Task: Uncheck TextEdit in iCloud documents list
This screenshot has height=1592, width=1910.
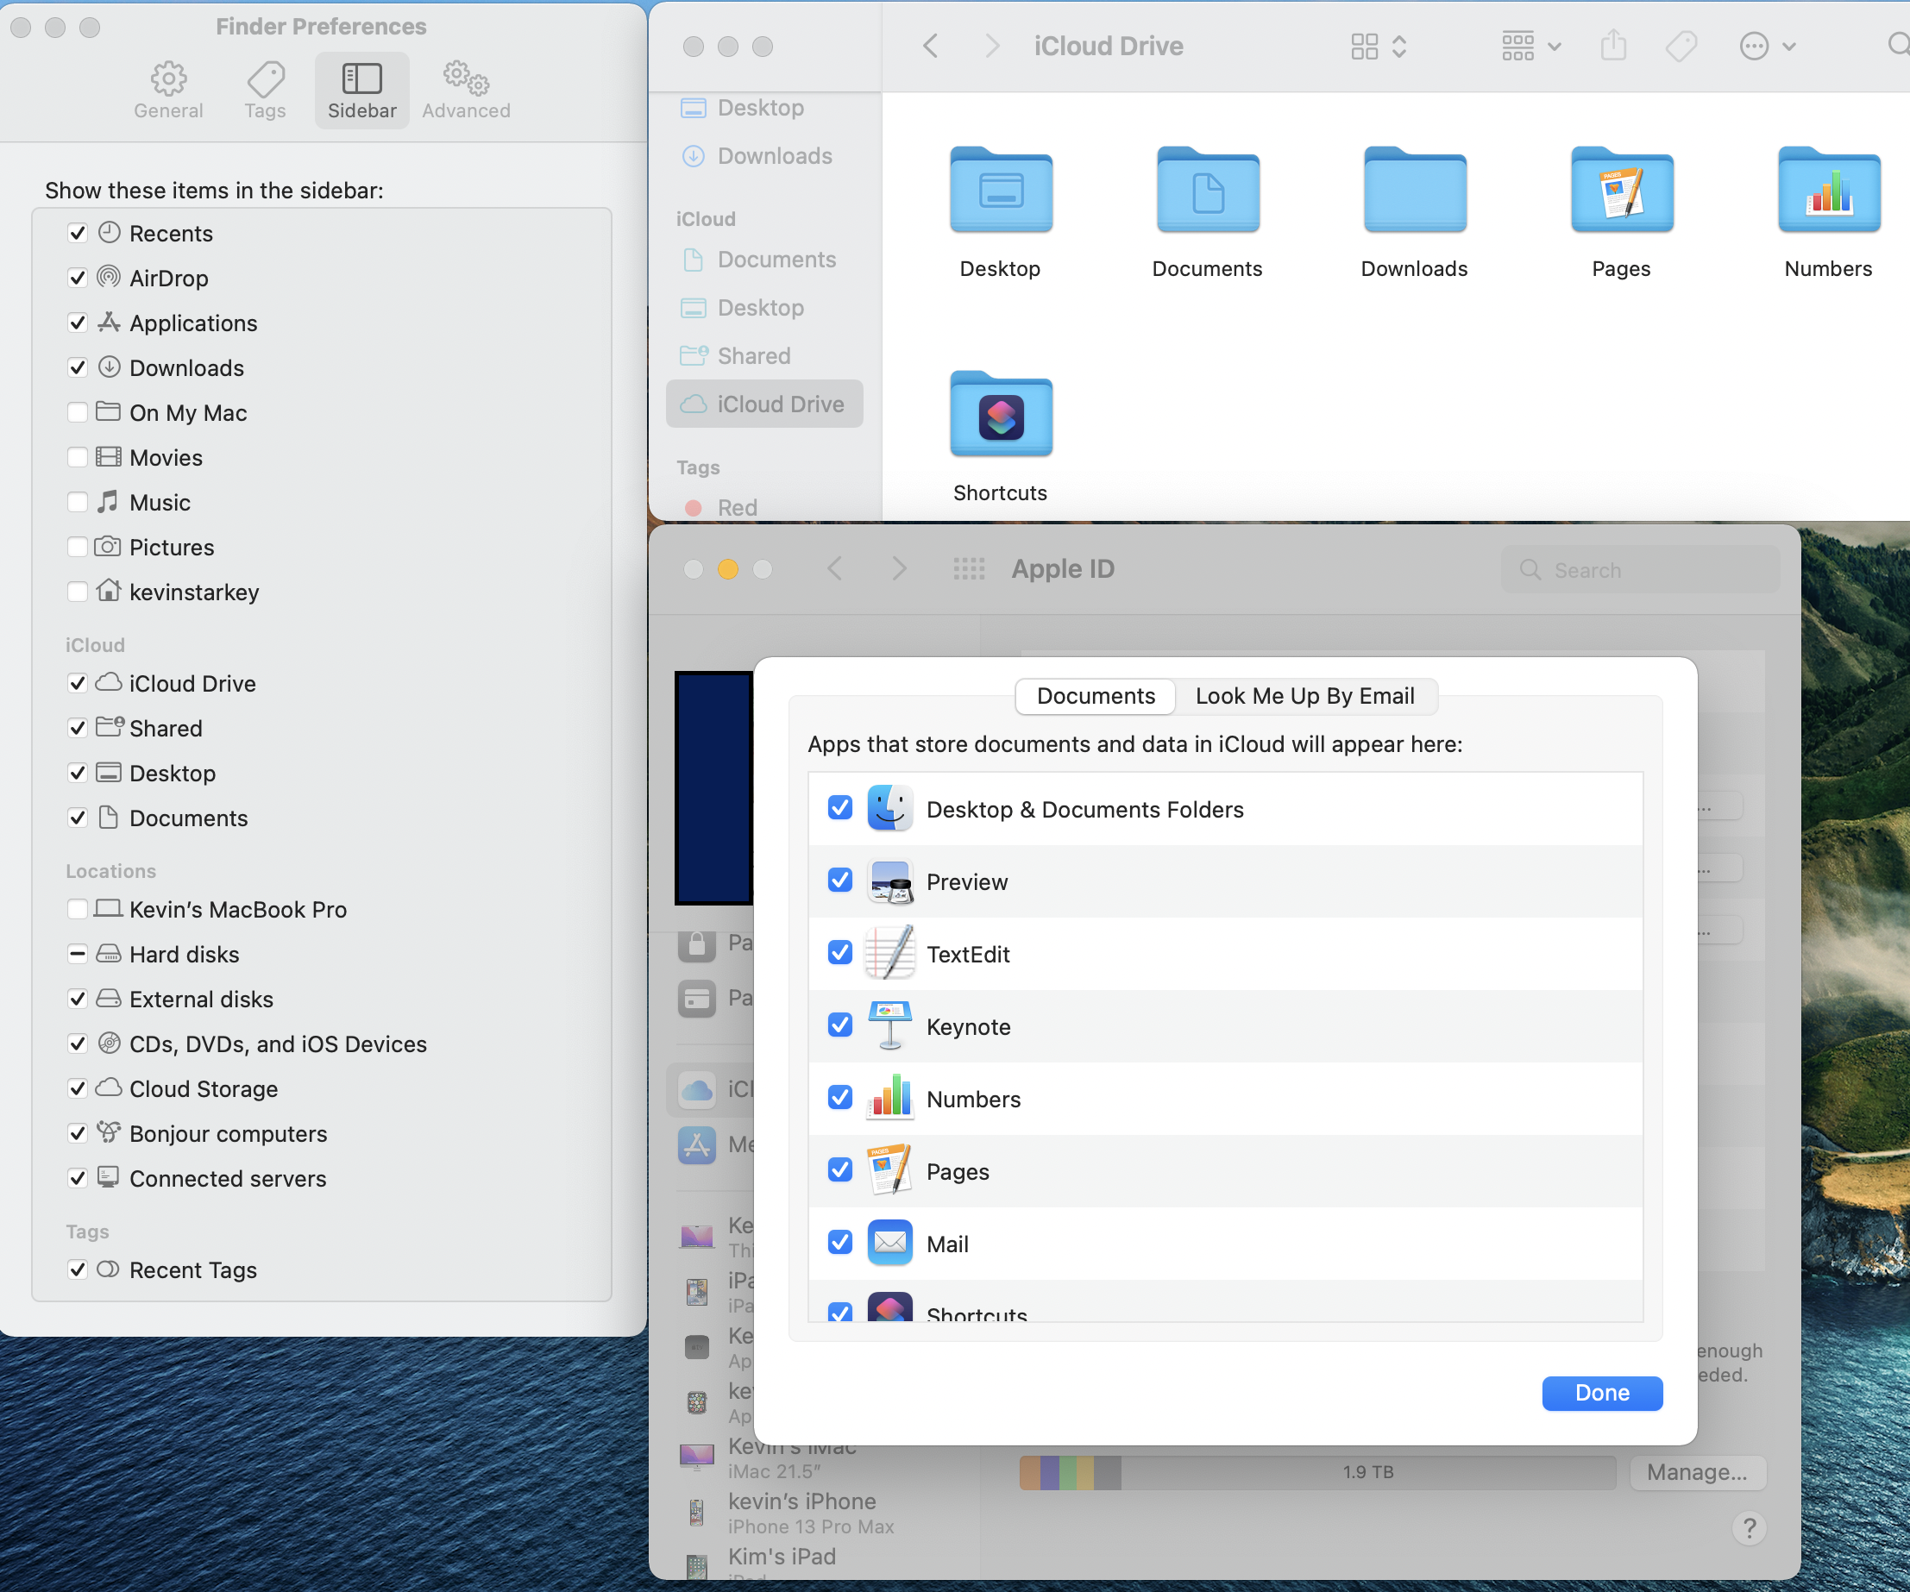Action: [839, 953]
